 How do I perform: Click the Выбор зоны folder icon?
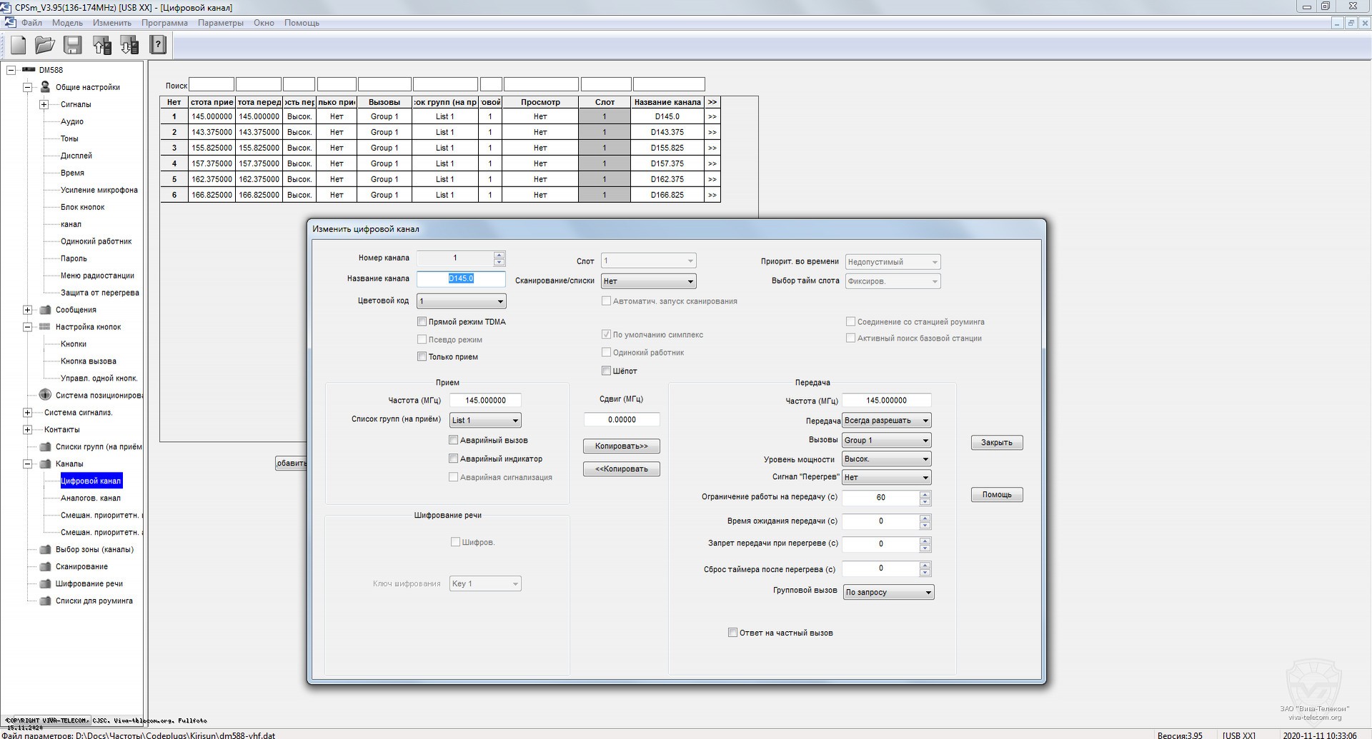point(45,550)
